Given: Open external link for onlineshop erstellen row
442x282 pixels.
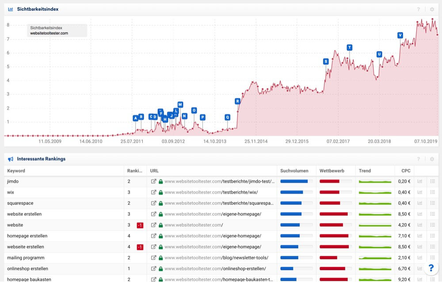Looking at the screenshot, I should tap(153, 269).
